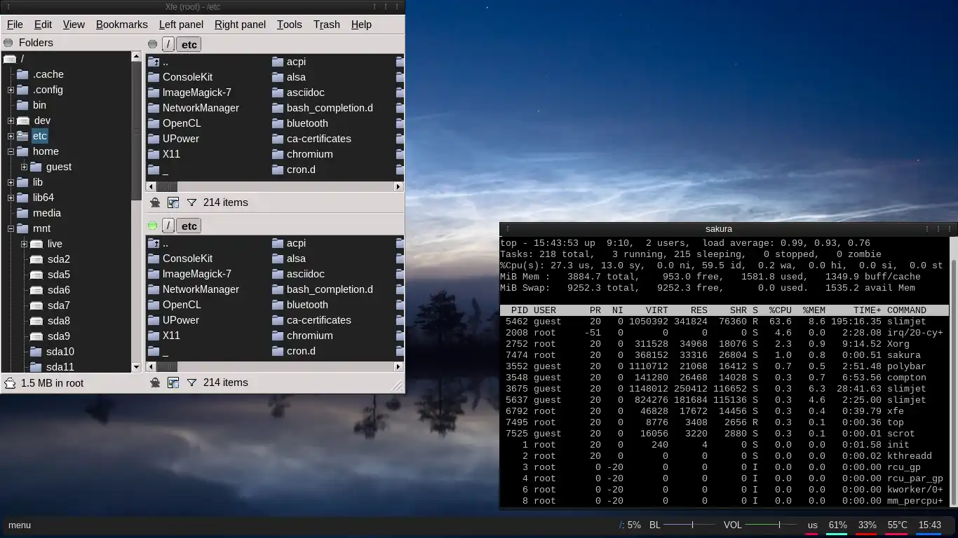Click the filter funnel icon in green-dot panel
The width and height of the screenshot is (958, 538).
(191, 382)
